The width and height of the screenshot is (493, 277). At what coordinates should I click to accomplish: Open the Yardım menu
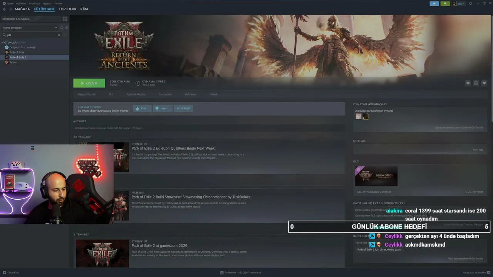point(58,3)
